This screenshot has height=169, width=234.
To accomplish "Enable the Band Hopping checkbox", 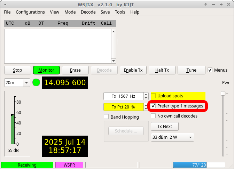I will [x=106, y=117].
